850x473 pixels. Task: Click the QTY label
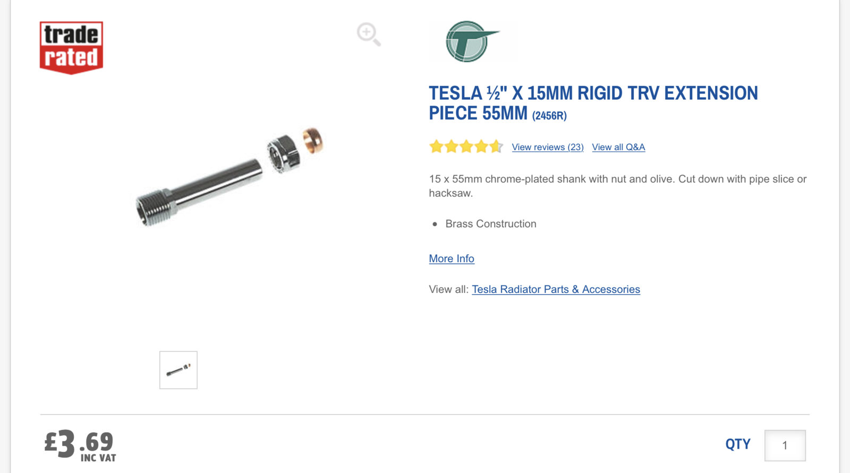(x=738, y=444)
